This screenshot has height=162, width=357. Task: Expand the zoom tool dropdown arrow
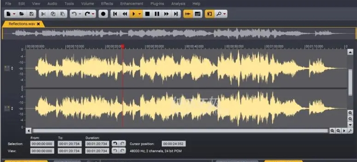click(224, 14)
